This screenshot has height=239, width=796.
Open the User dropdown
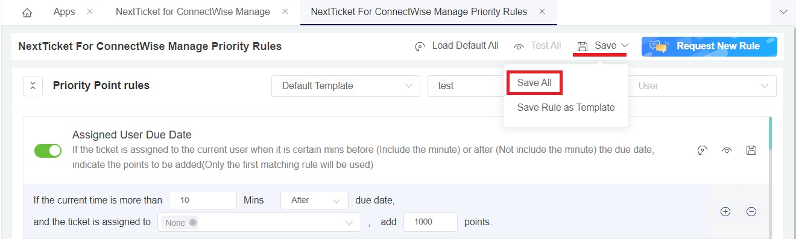coord(703,85)
